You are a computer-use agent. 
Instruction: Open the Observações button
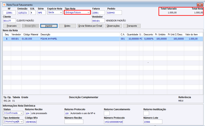click(113, 26)
